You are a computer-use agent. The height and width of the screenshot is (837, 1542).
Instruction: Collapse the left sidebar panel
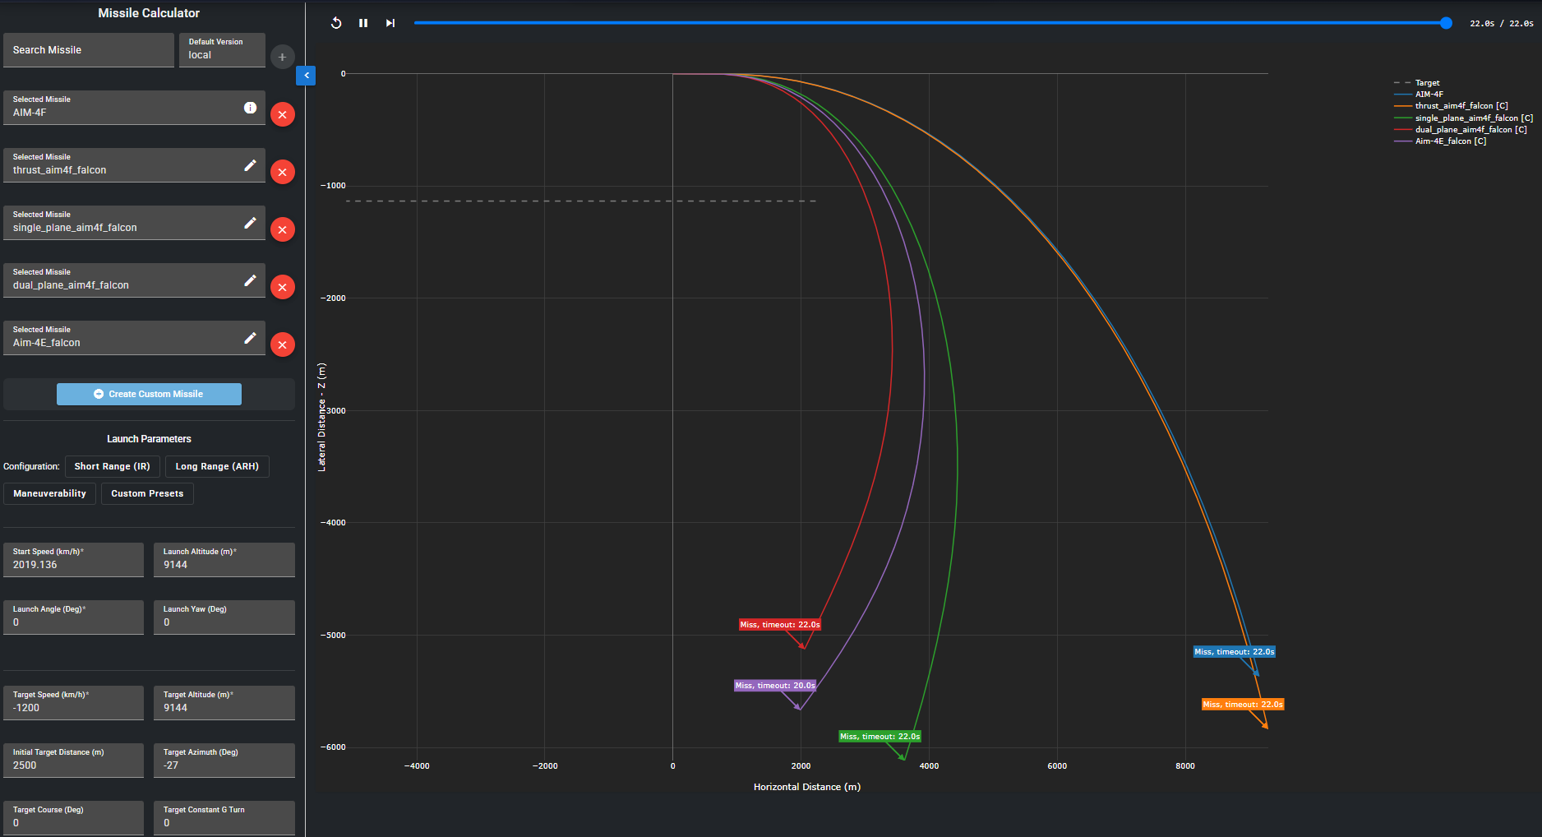[x=306, y=76]
